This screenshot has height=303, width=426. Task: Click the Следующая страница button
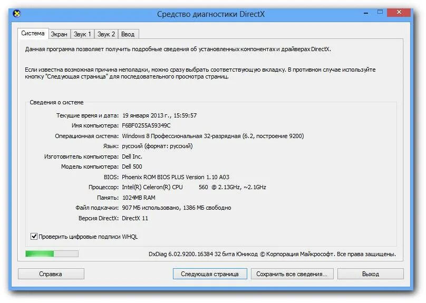[210, 274]
